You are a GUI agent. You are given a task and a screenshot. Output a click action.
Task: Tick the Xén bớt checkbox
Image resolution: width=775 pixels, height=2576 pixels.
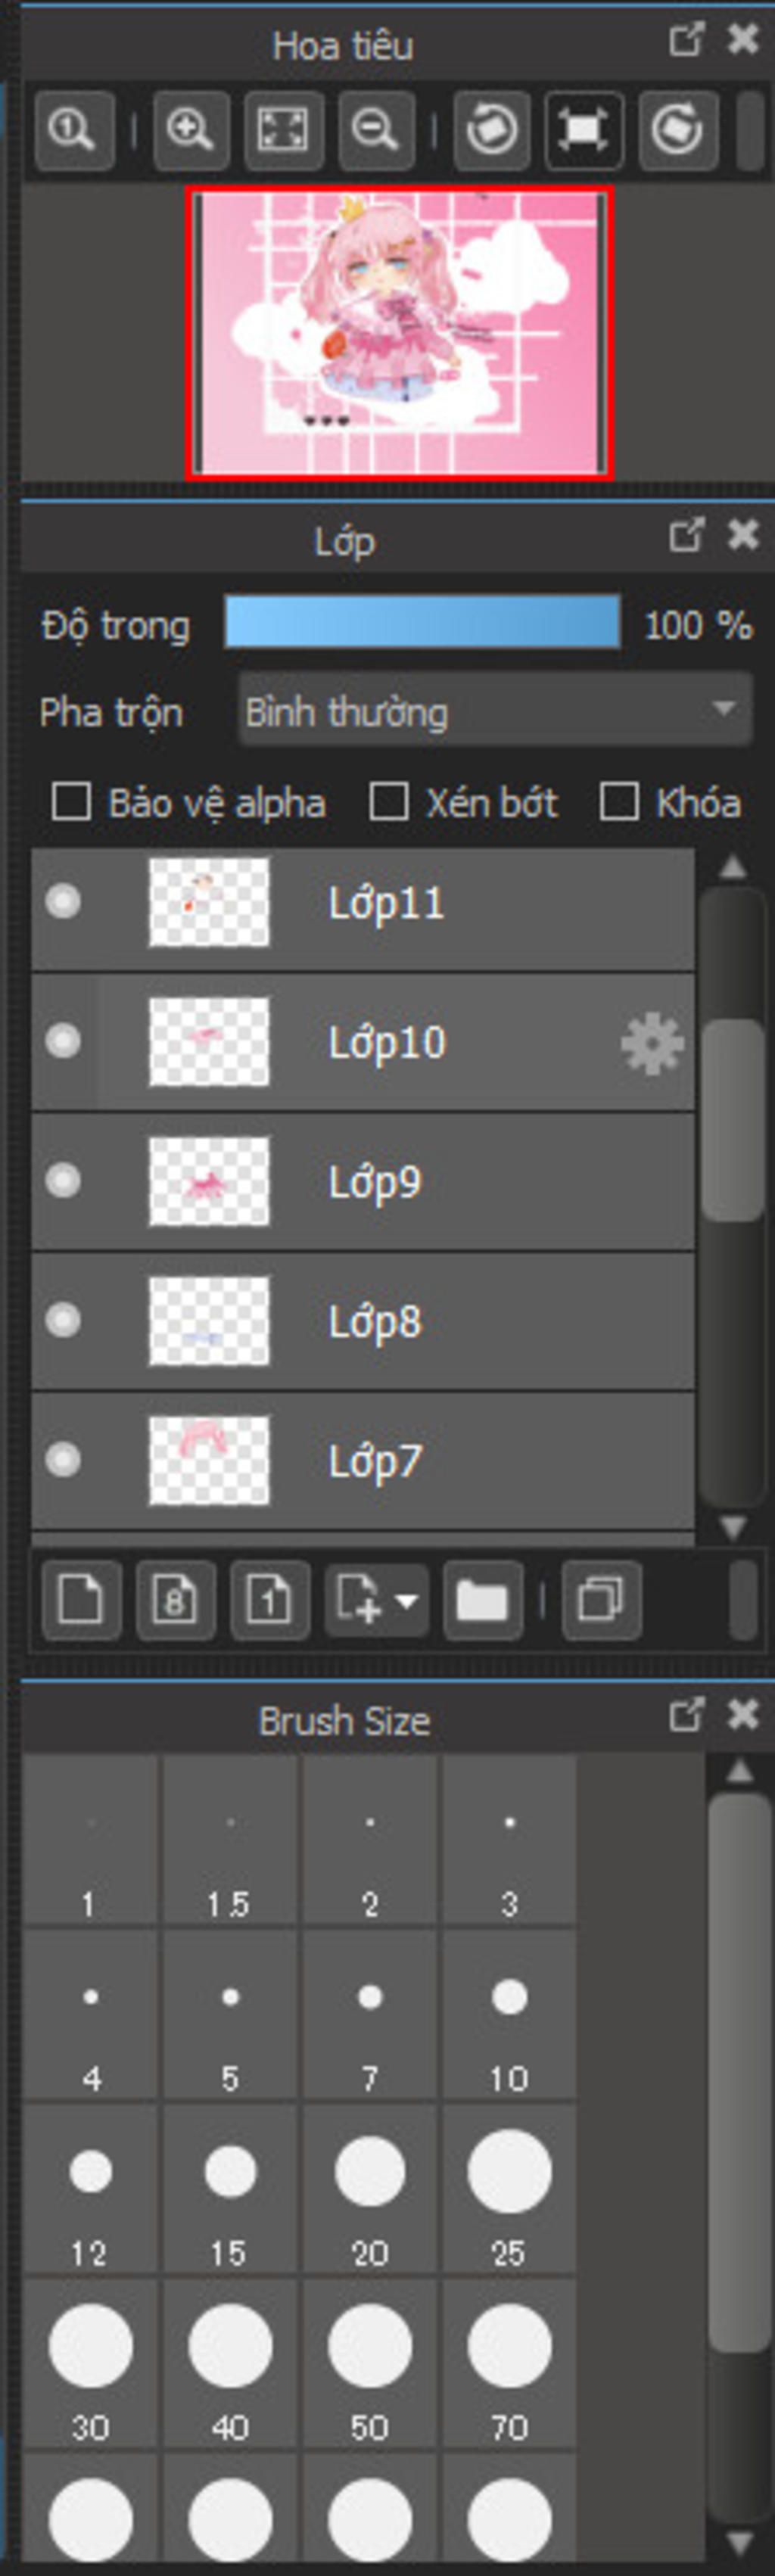pyautogui.click(x=389, y=802)
